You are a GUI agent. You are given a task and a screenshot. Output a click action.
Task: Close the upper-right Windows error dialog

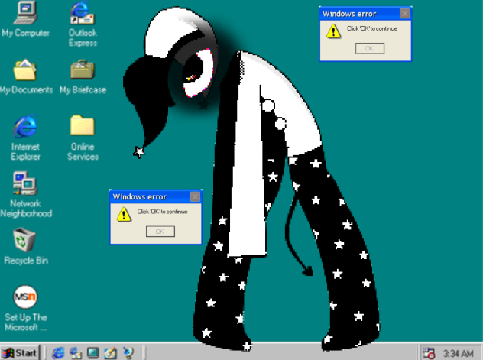404,13
